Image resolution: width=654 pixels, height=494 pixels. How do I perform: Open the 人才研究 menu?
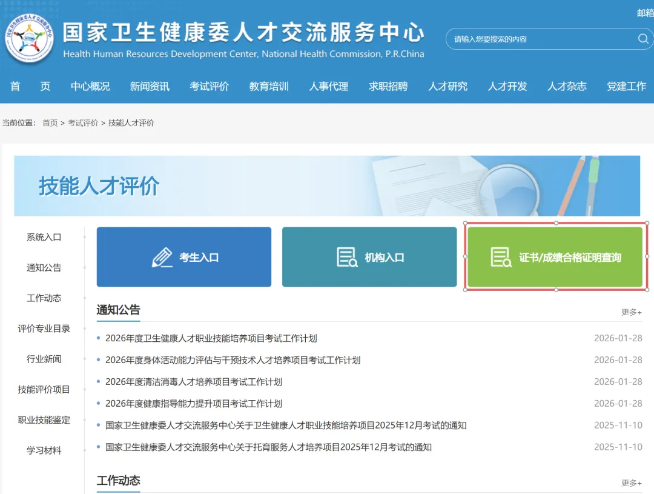pyautogui.click(x=448, y=87)
